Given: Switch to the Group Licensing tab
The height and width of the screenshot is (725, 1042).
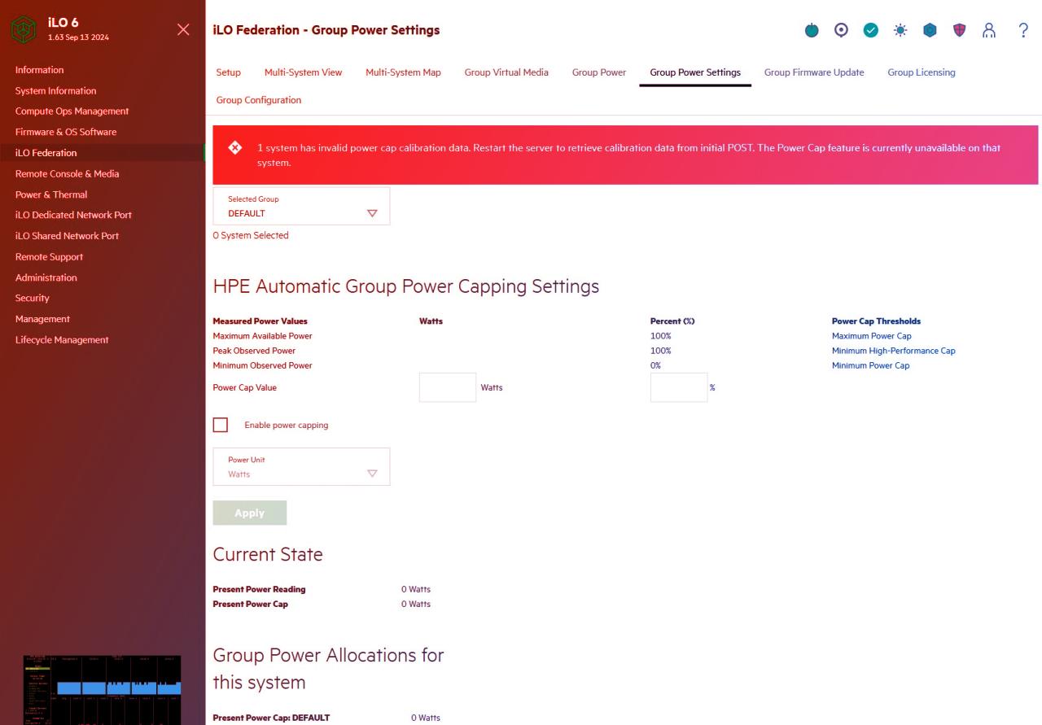Looking at the screenshot, I should (x=922, y=72).
